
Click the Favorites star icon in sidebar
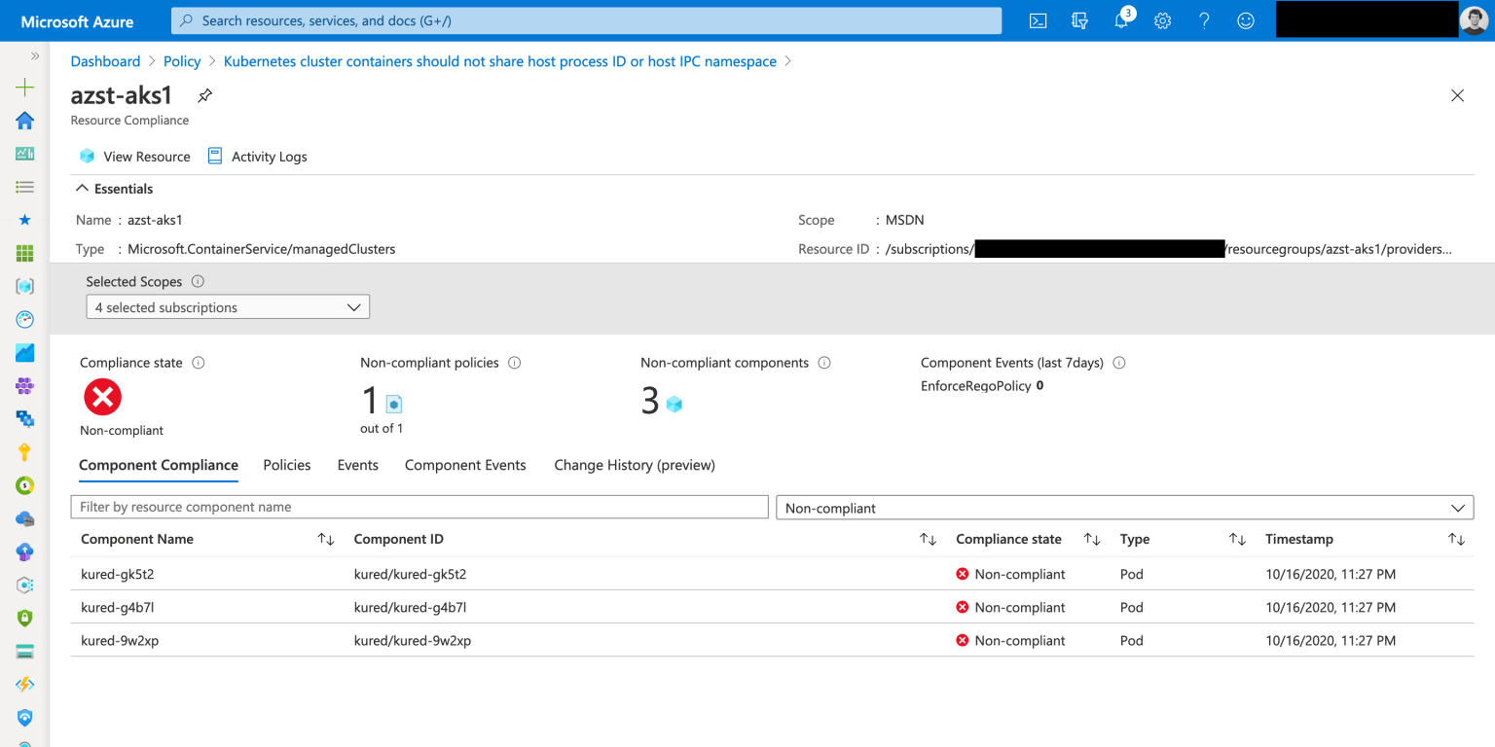[x=25, y=220]
